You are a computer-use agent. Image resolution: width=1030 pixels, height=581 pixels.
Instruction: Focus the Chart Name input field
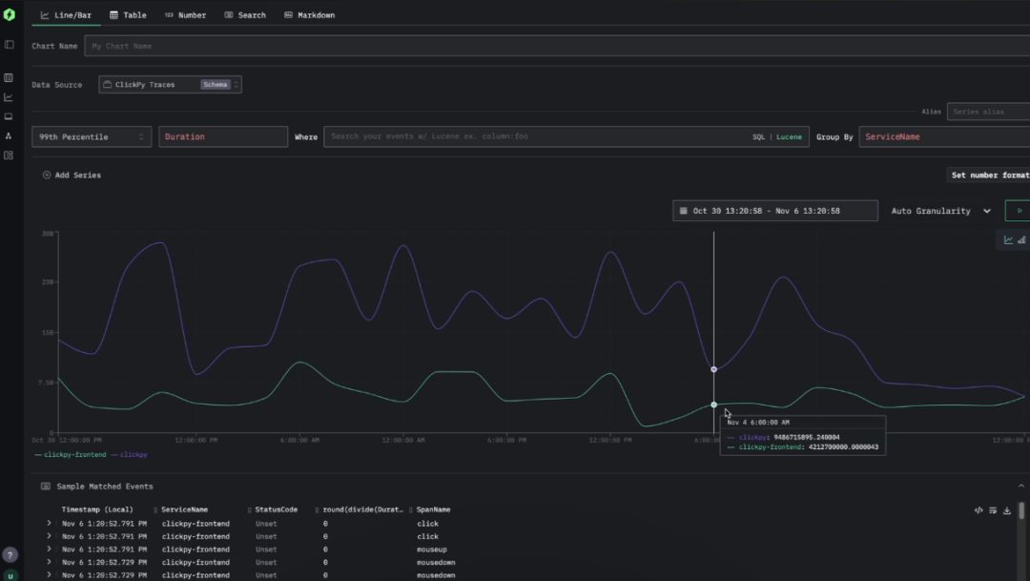click(557, 46)
